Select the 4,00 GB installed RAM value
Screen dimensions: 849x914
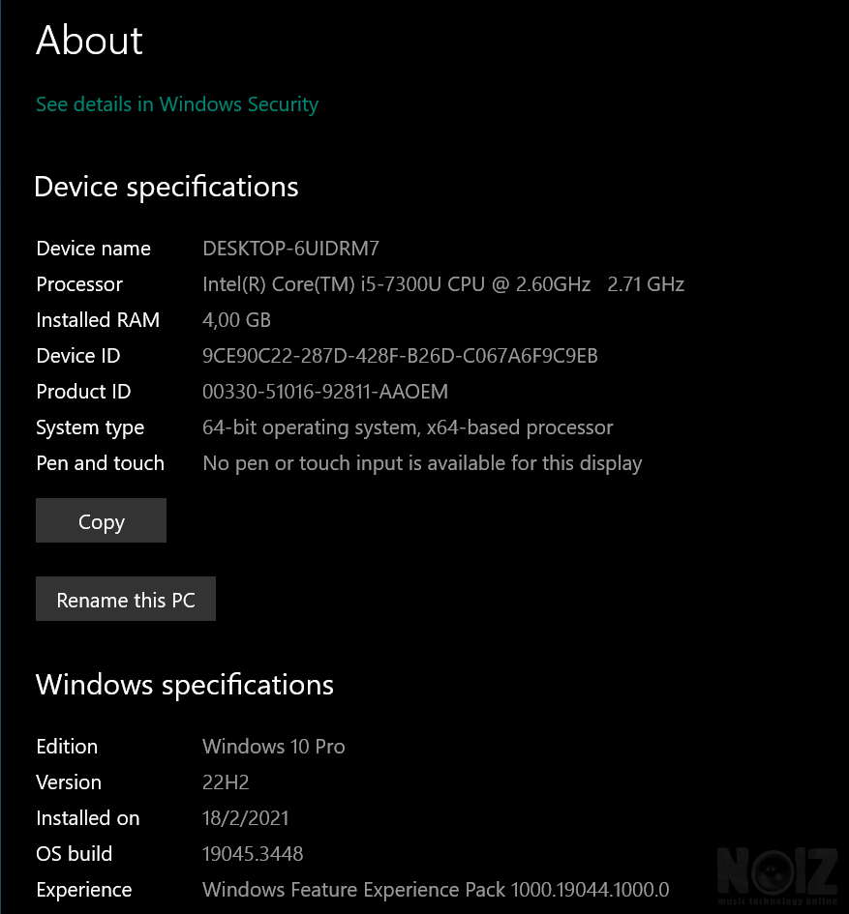(236, 320)
